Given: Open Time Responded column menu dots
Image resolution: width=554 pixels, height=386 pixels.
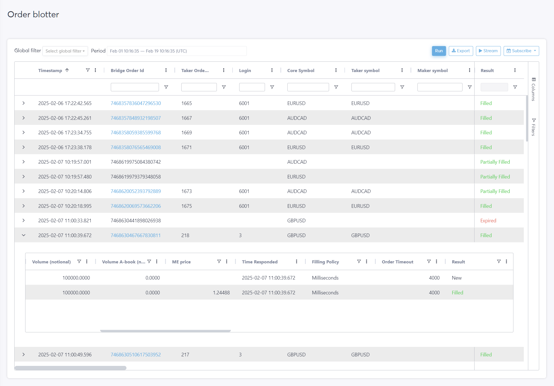Looking at the screenshot, I should pyautogui.click(x=297, y=261).
